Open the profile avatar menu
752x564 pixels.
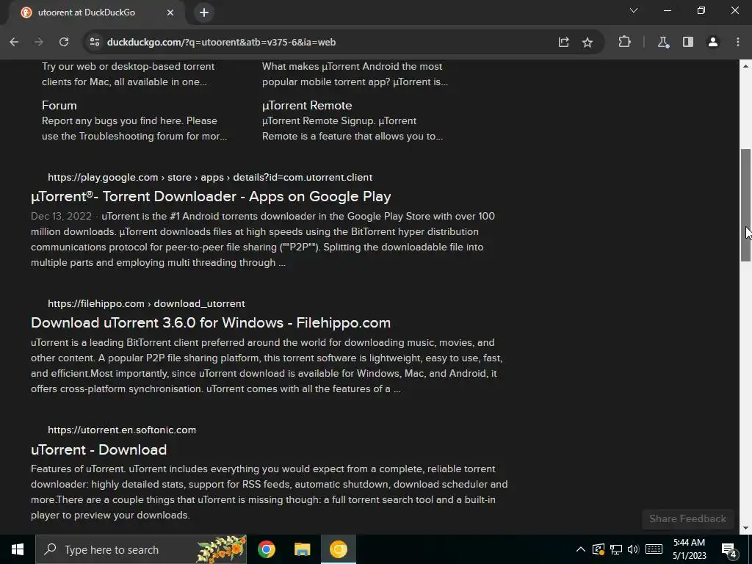(x=713, y=42)
